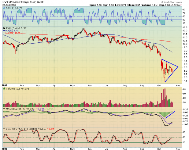Click the 10 RSI axis label
The height and width of the screenshot is (150, 189).
click(x=184, y=23)
